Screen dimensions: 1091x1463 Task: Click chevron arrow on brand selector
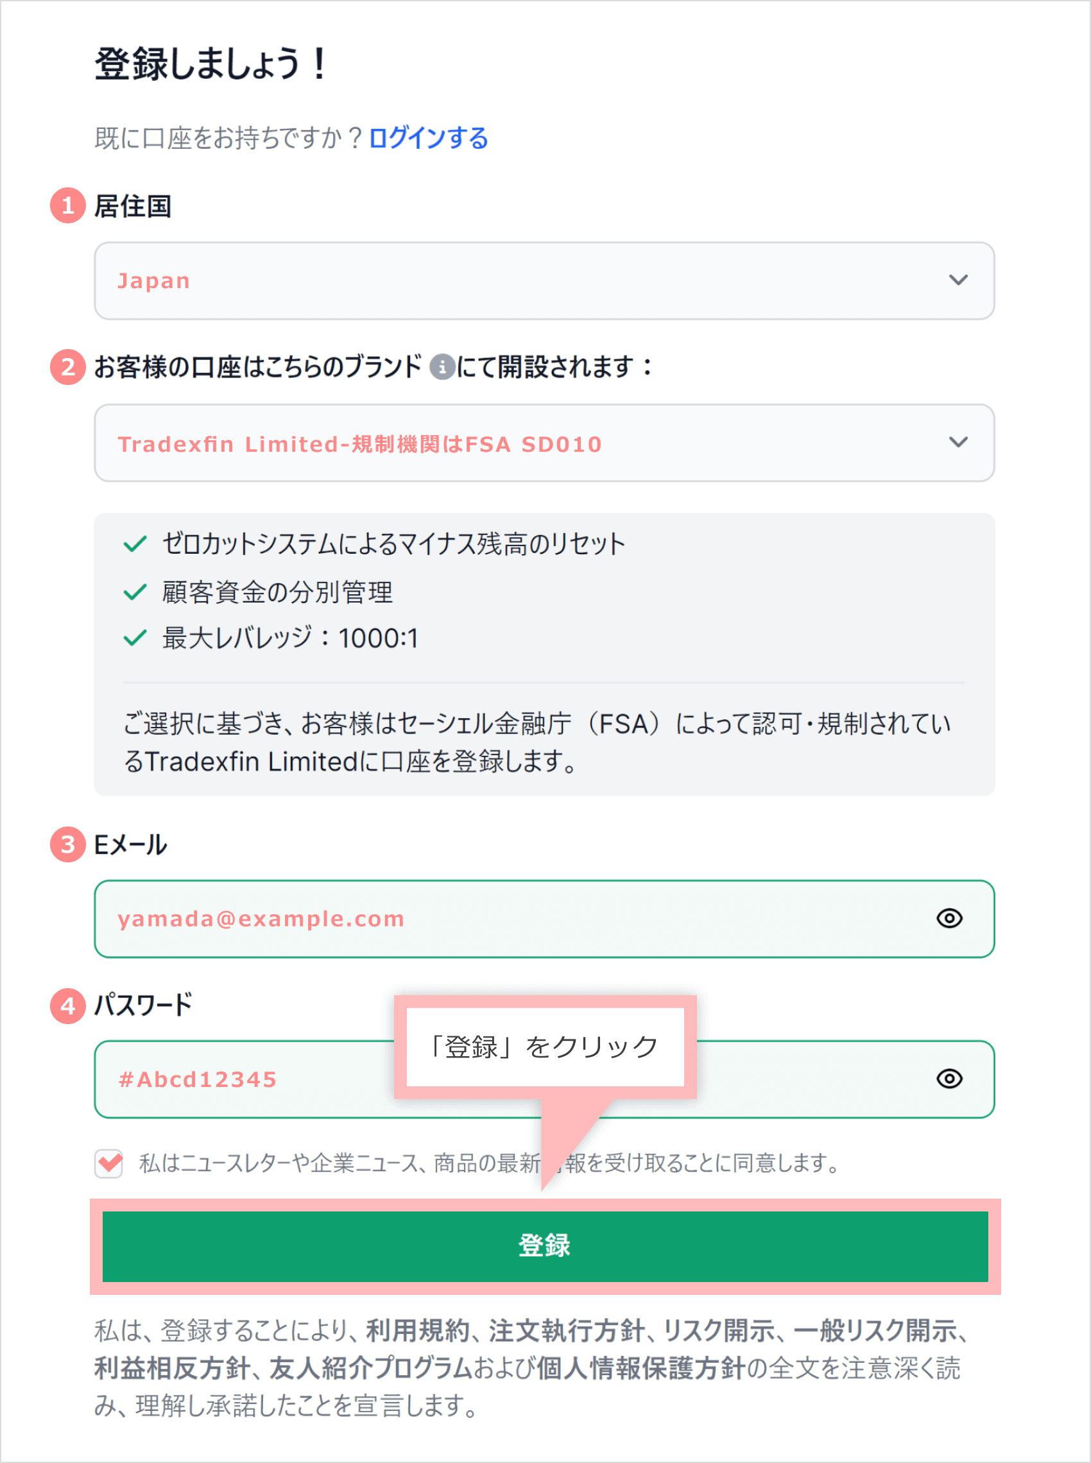click(x=958, y=442)
